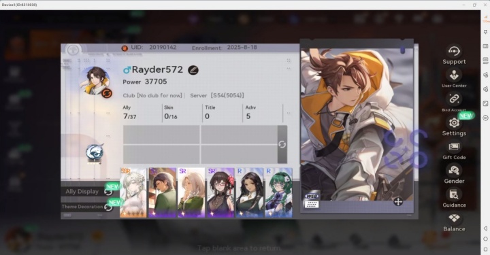
Task: Select the SR ally in green coat
Action: click(x=163, y=192)
